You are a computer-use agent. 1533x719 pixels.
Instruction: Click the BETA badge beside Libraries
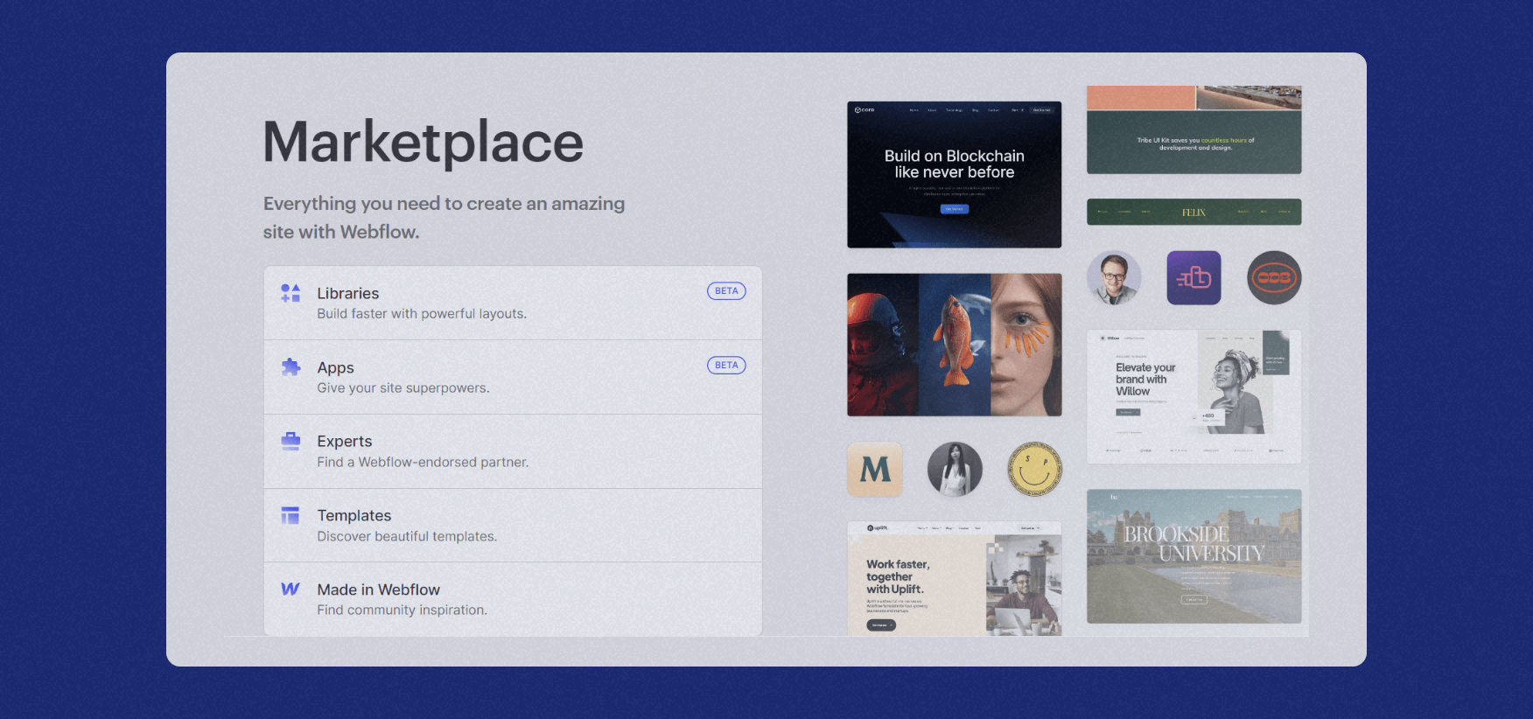[x=726, y=291]
